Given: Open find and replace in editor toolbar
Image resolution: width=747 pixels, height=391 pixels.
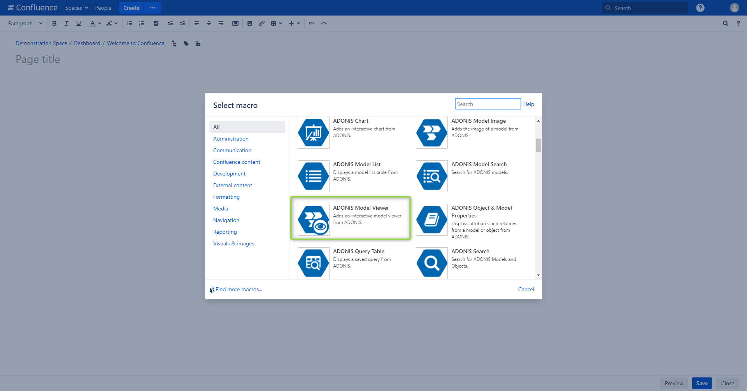Looking at the screenshot, I should [726, 23].
